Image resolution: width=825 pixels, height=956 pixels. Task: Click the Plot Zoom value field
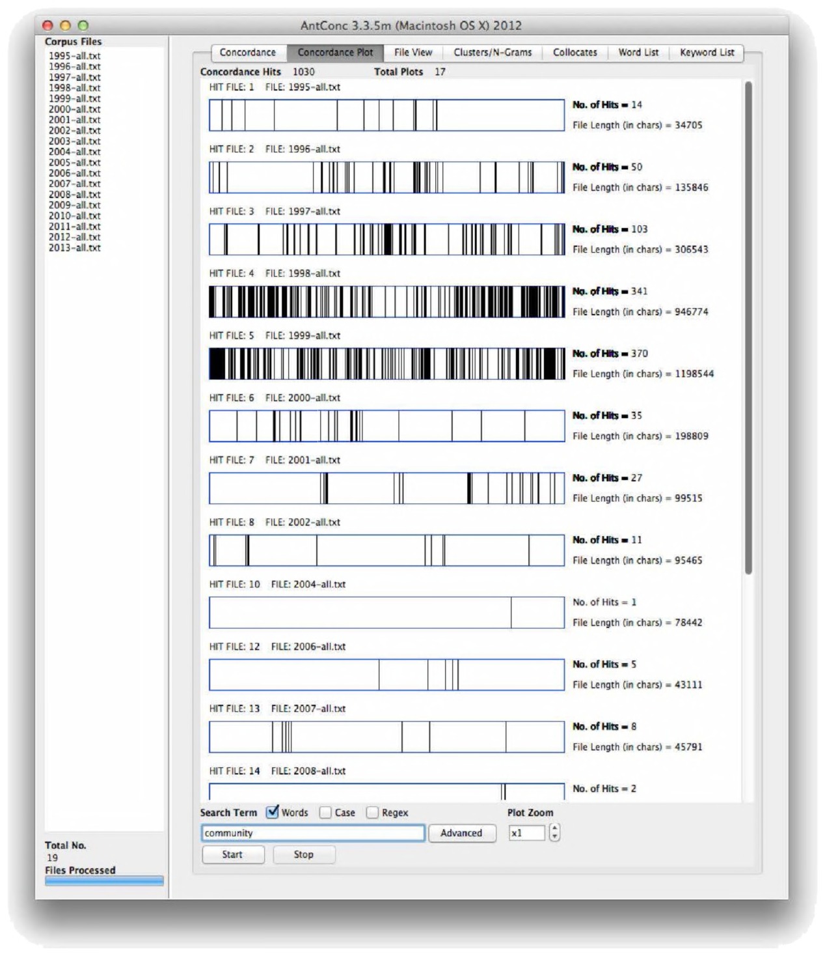pyautogui.click(x=527, y=833)
